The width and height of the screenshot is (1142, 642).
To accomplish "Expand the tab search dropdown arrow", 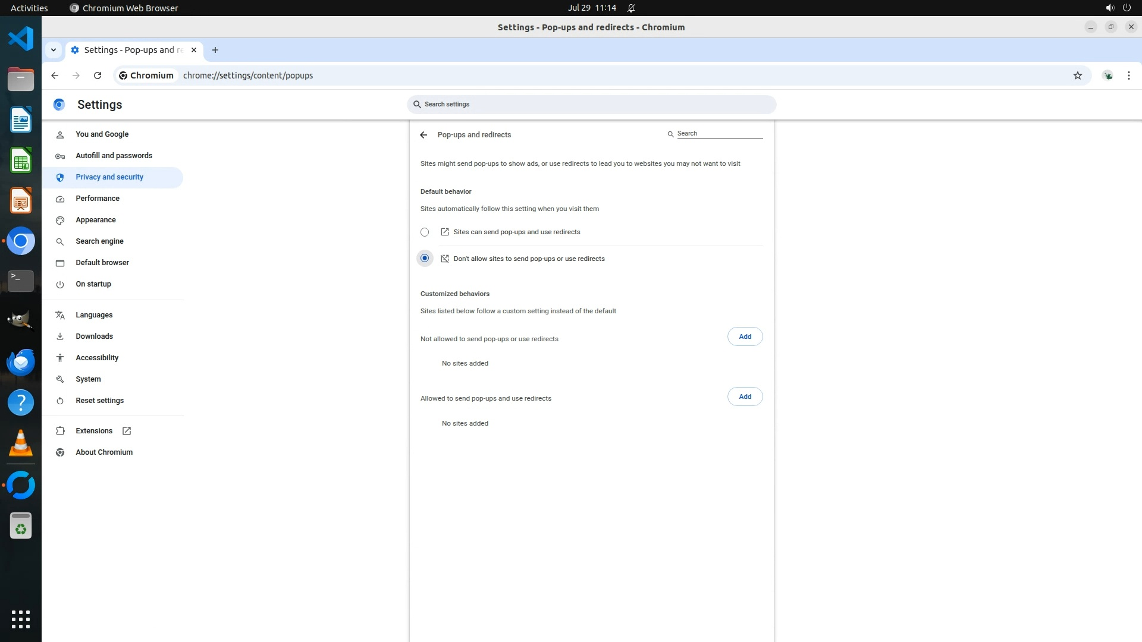I will click(54, 50).
